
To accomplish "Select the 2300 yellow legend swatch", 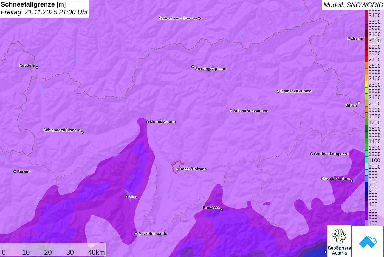I will click(366, 84).
